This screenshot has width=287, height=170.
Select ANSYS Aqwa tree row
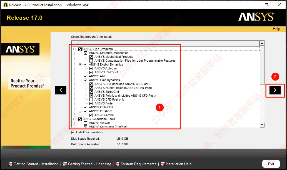tap(104, 115)
